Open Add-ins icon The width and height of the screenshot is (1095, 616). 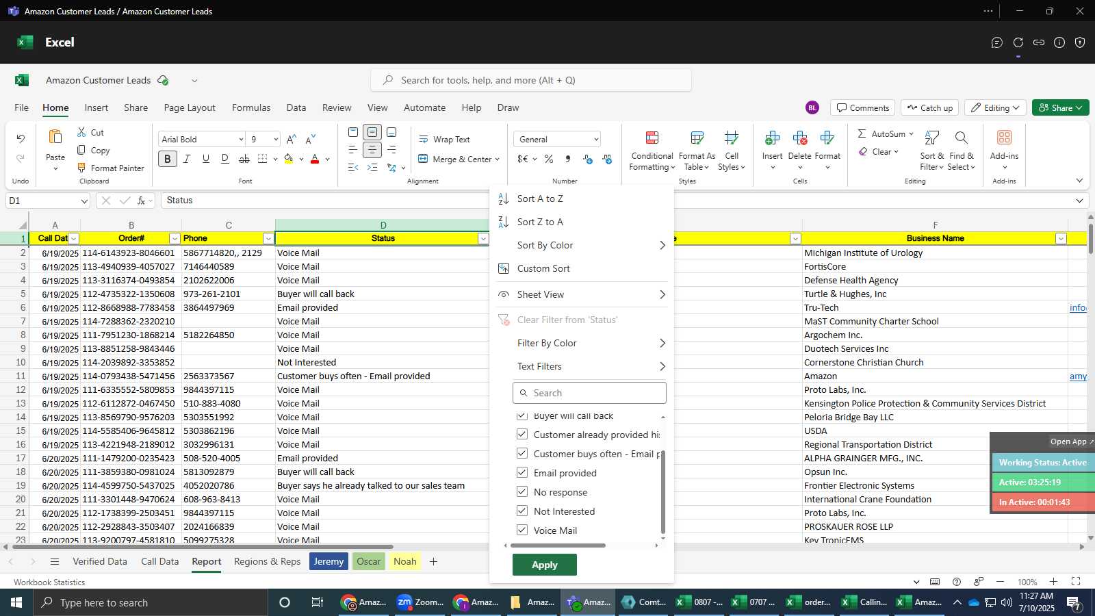point(1004,138)
